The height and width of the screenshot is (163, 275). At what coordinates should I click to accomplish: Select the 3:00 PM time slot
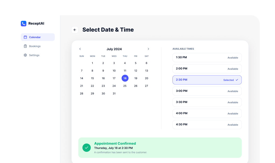point(207,91)
